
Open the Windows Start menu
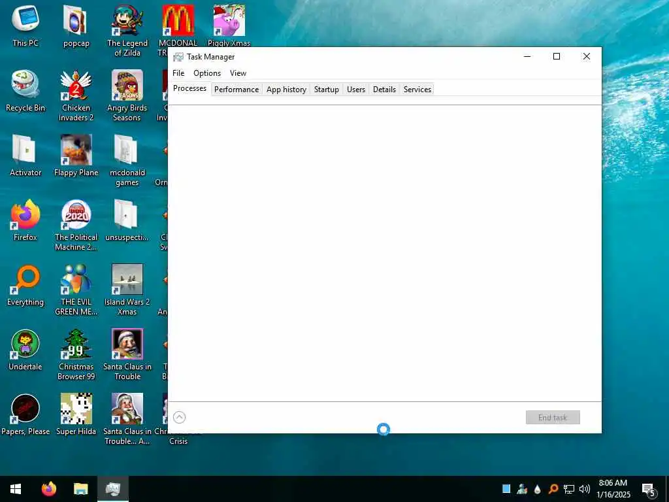[16, 489]
